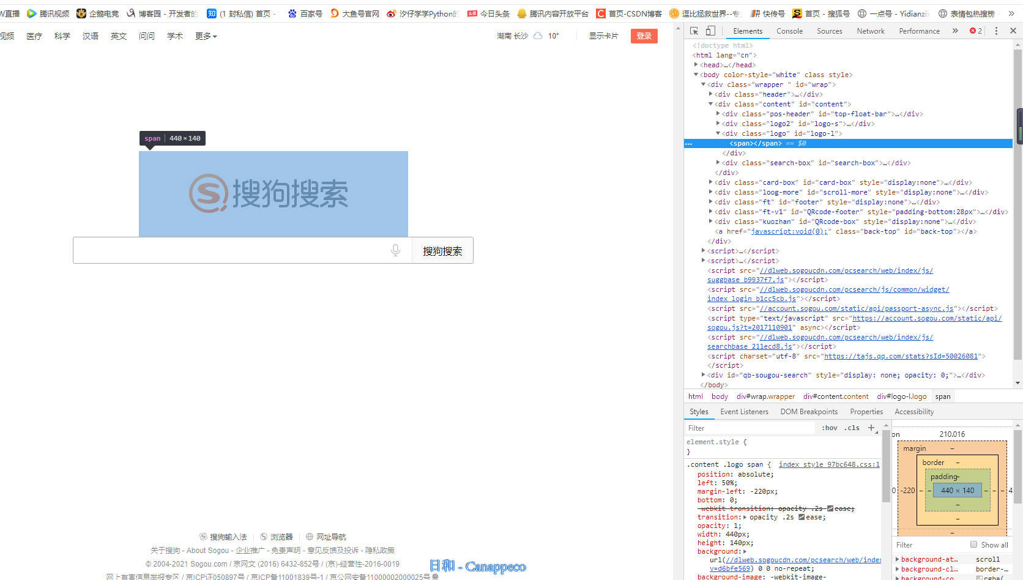The width and height of the screenshot is (1023, 580).
Task: Click the rgba color swatch in computed list
Action: (x=980, y=578)
